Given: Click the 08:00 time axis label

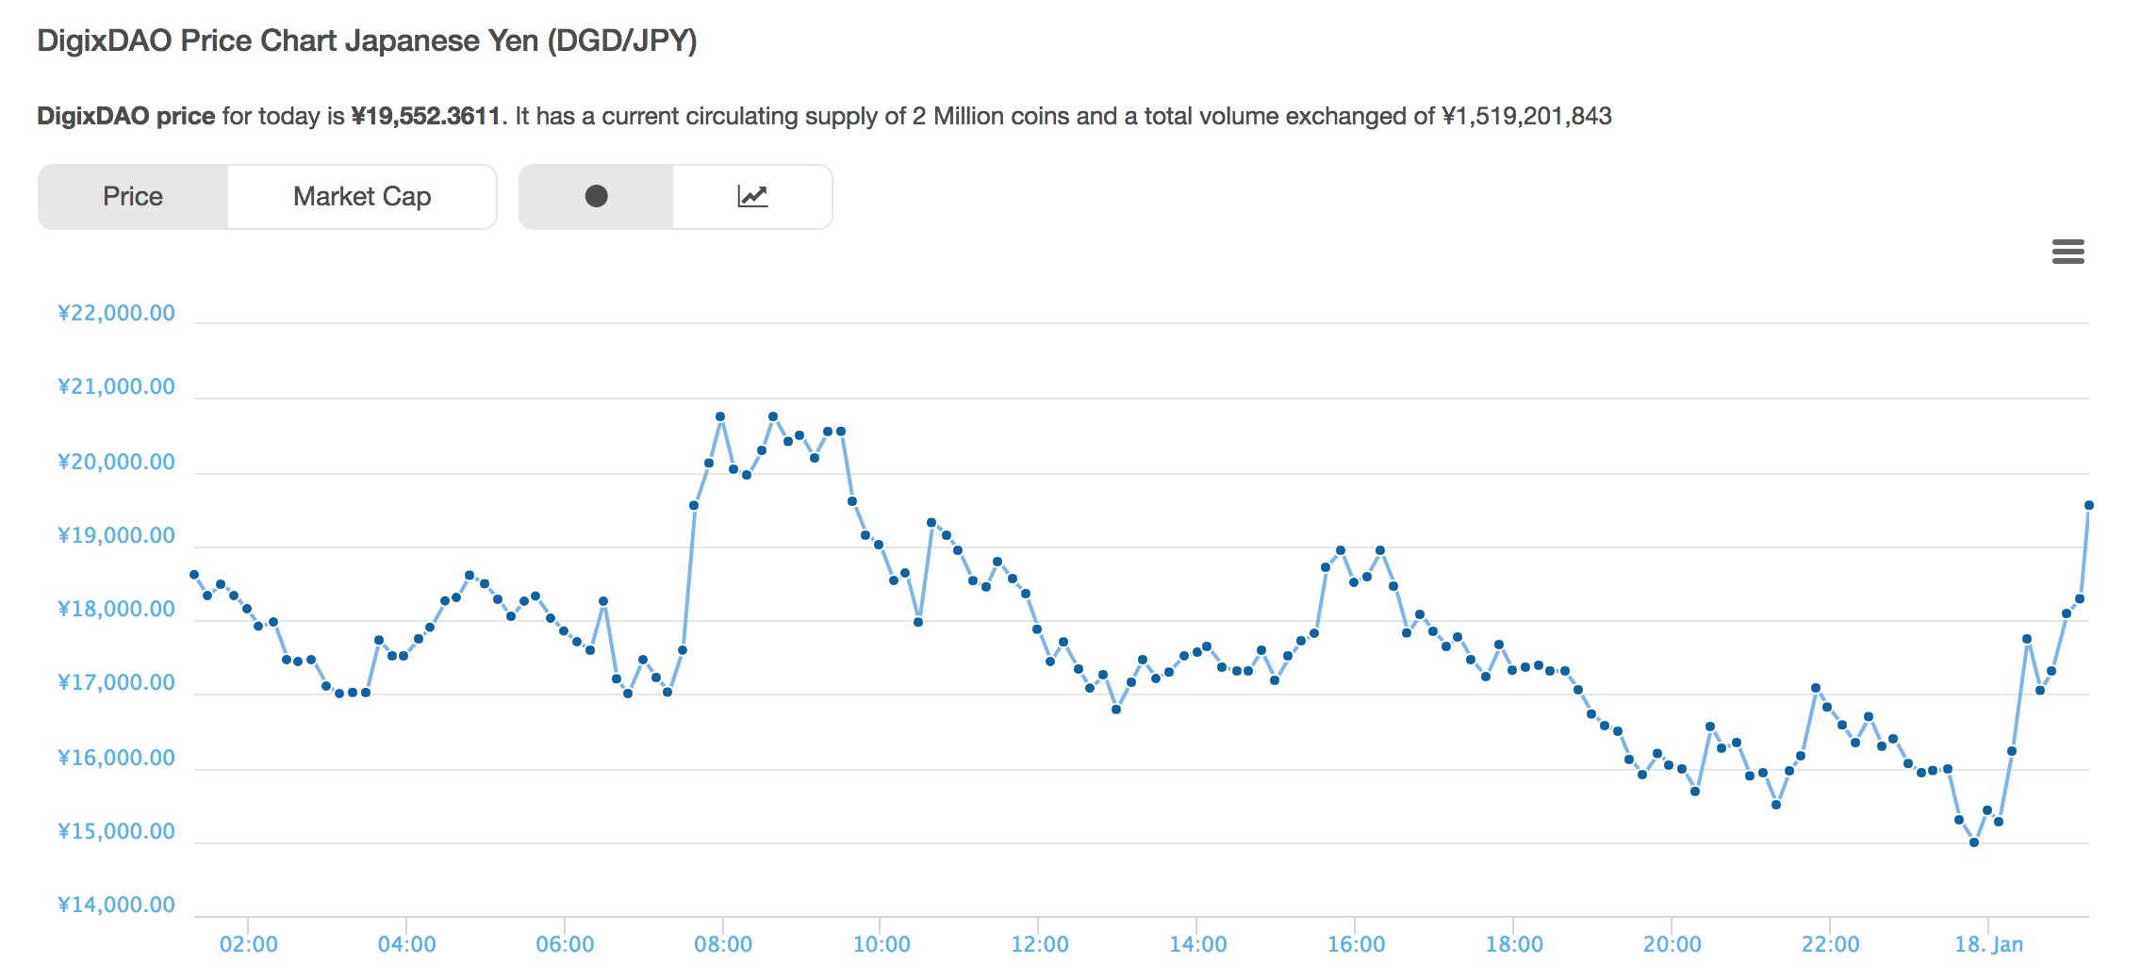Looking at the screenshot, I should coord(723,944).
